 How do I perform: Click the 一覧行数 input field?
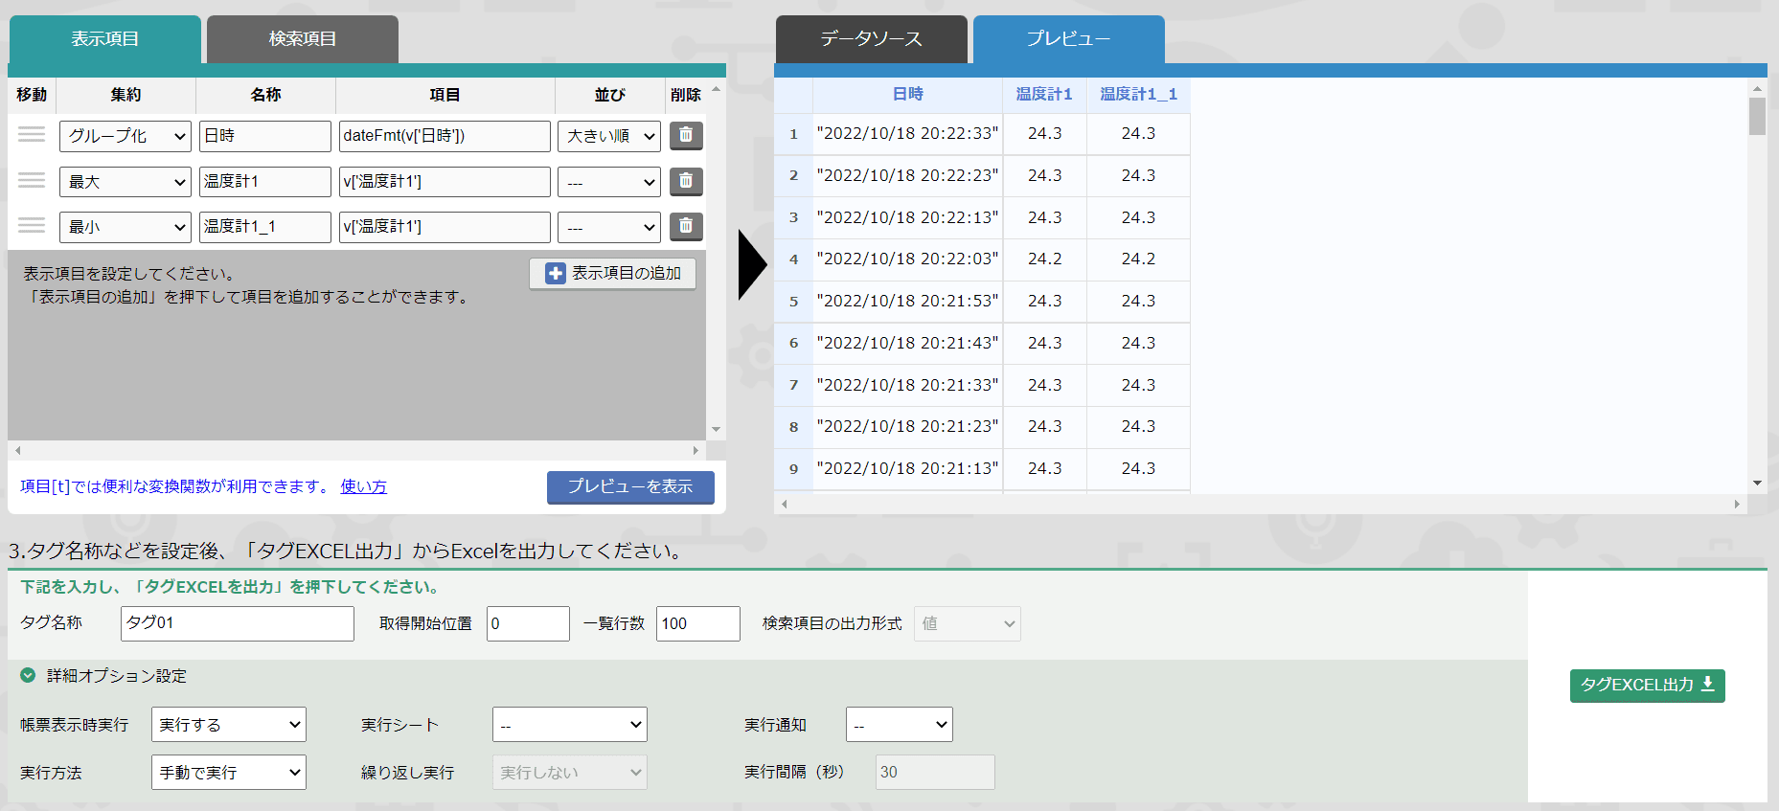point(698,623)
